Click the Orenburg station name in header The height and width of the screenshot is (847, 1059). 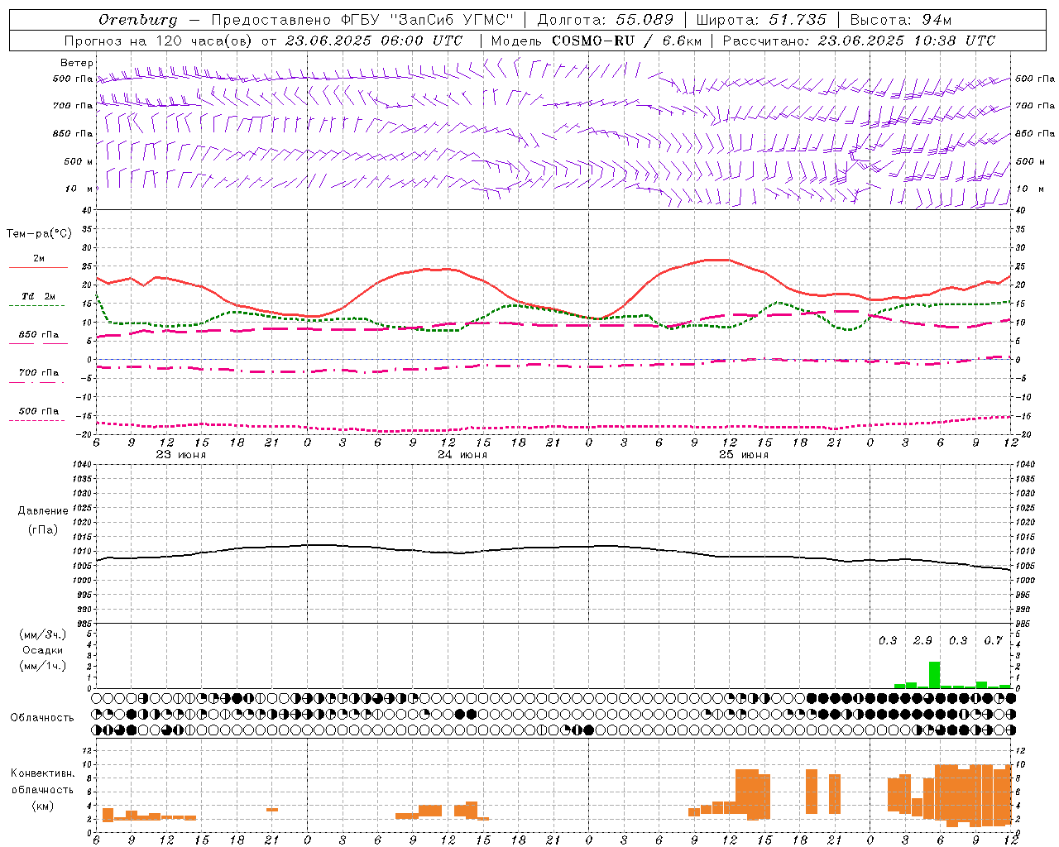coord(137,20)
